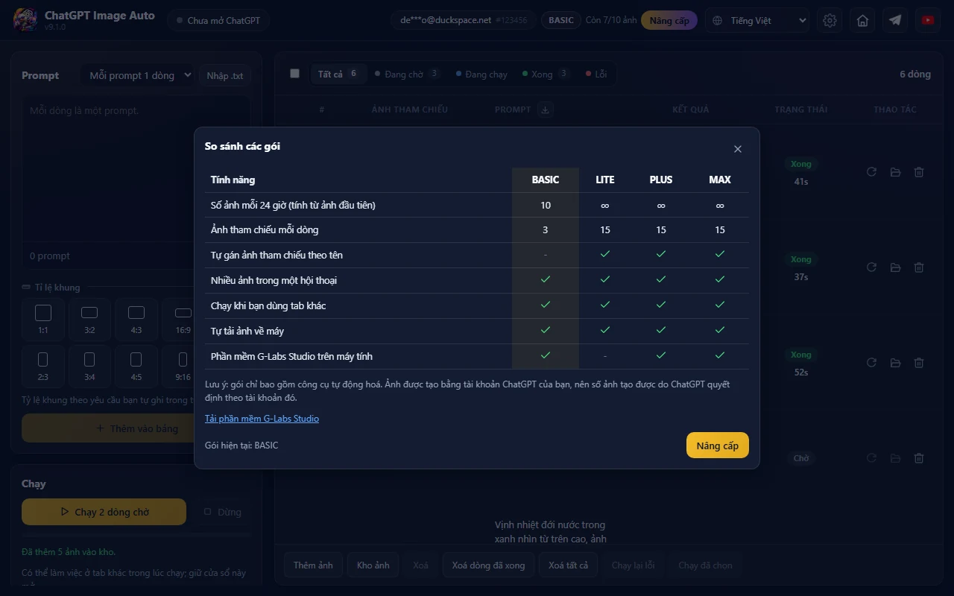Click the Nâng cấp button in dialog

[x=718, y=446]
